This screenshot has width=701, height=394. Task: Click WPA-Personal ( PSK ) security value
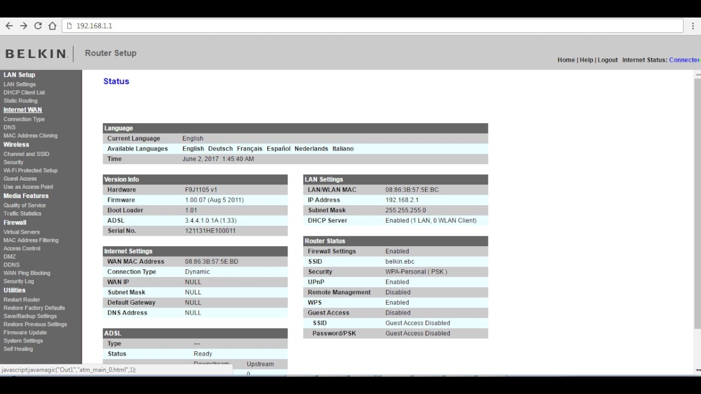point(416,272)
